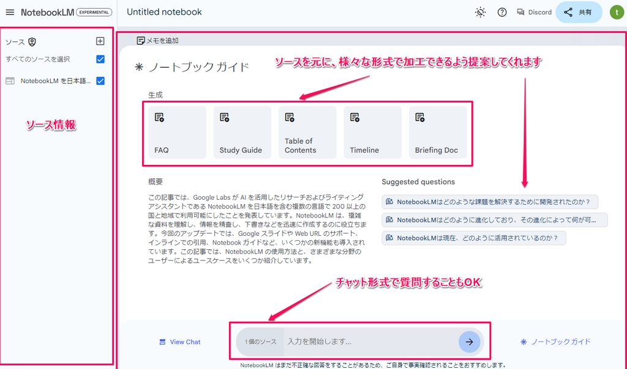Select suggested question about 課題を解決
The width and height of the screenshot is (627, 369).
click(490, 202)
